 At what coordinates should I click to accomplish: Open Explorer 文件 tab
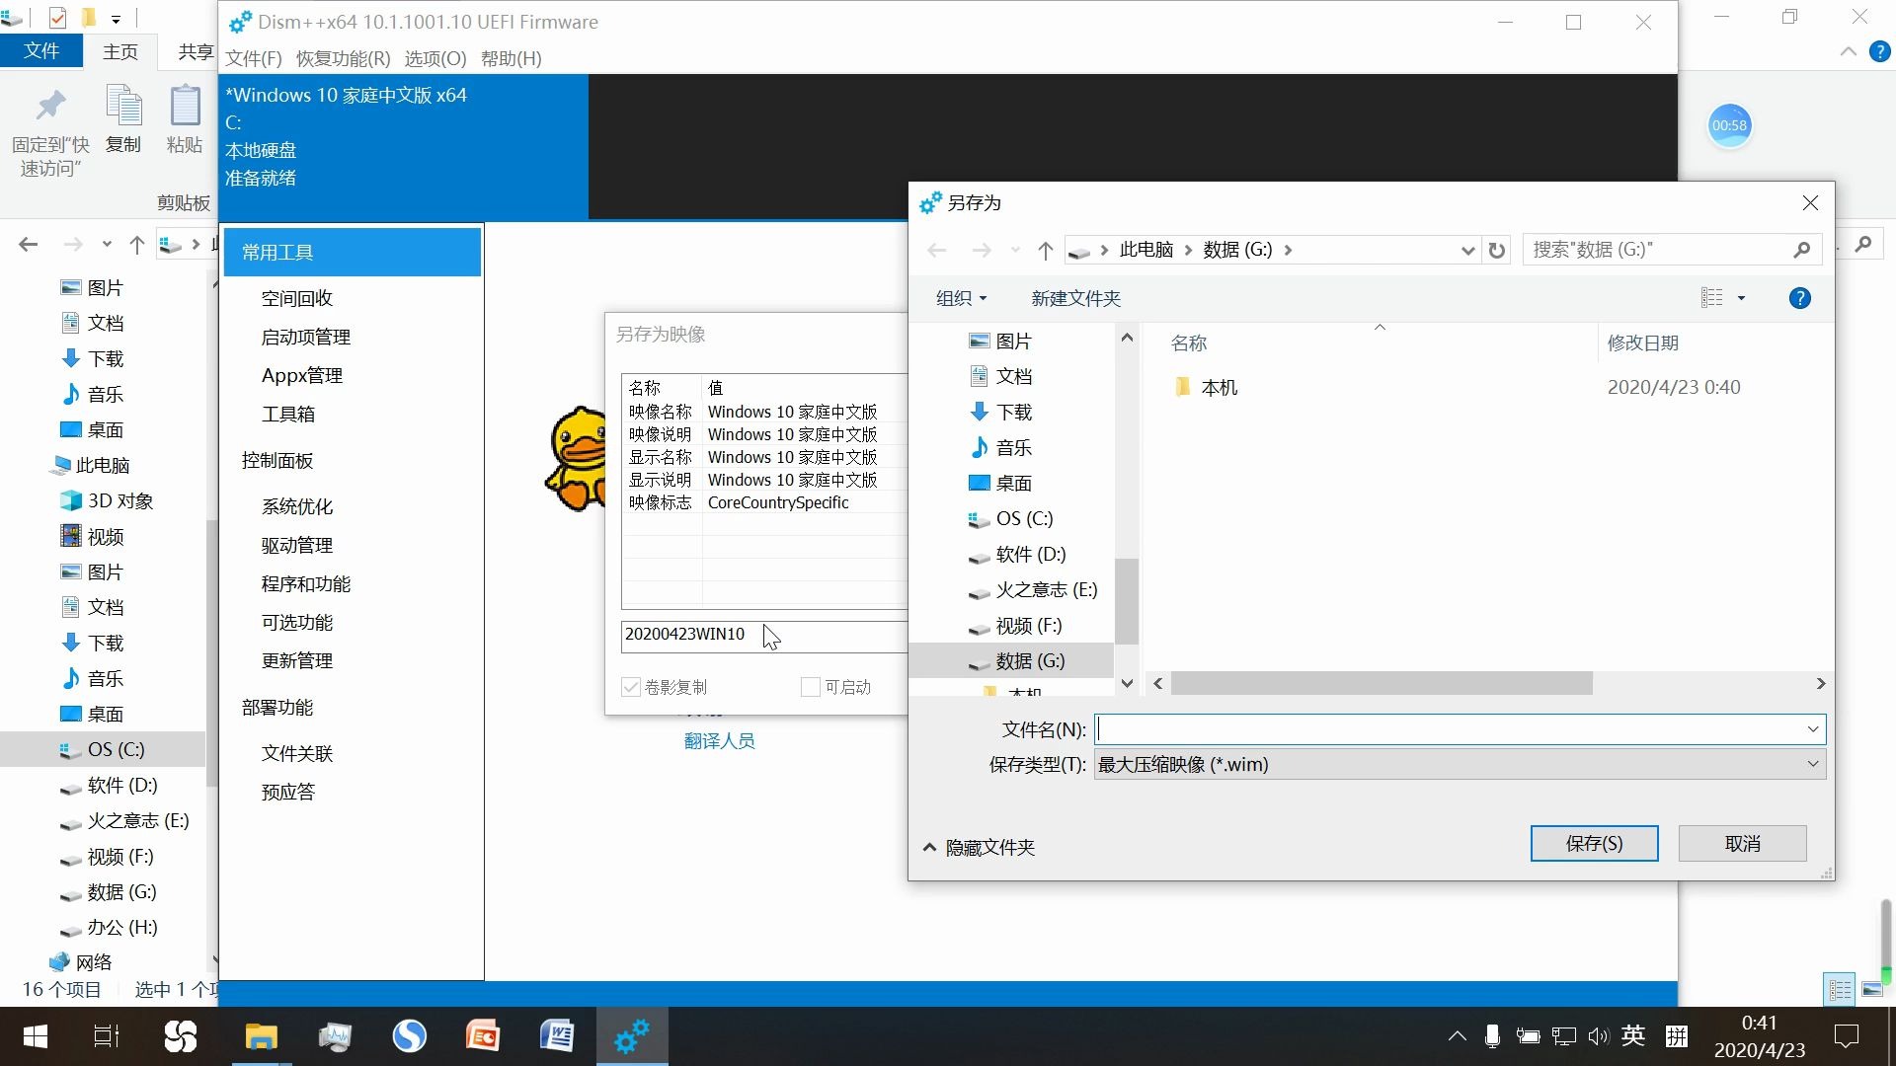41,50
